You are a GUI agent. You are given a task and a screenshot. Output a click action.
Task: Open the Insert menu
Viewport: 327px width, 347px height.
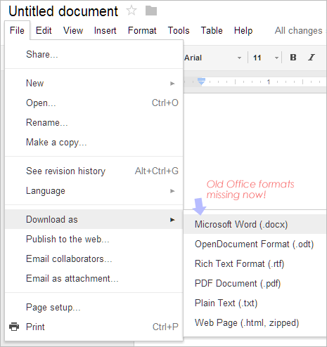105,30
